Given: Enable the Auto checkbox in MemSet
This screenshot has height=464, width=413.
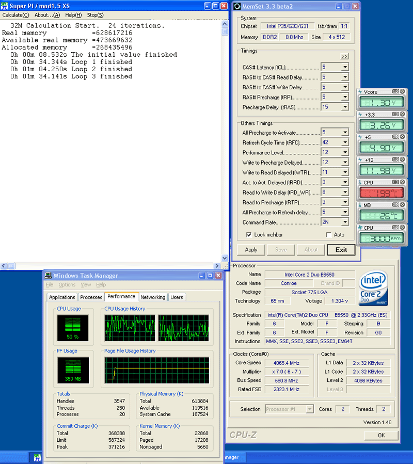Looking at the screenshot, I should click(x=328, y=235).
